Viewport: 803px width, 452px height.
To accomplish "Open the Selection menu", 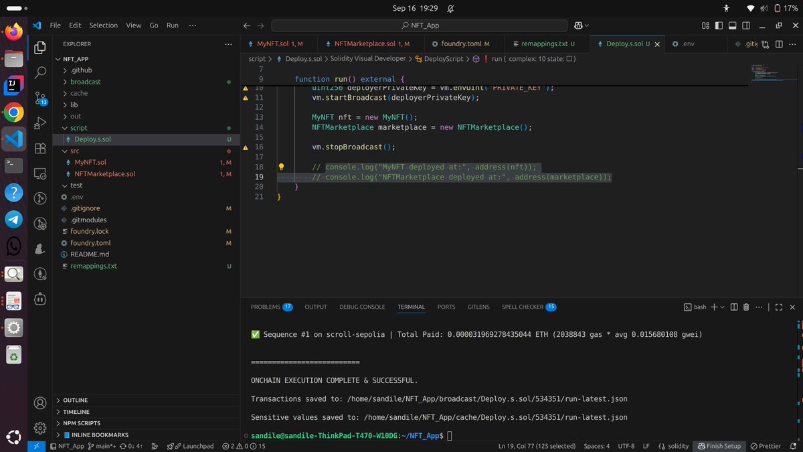I will 104,25.
